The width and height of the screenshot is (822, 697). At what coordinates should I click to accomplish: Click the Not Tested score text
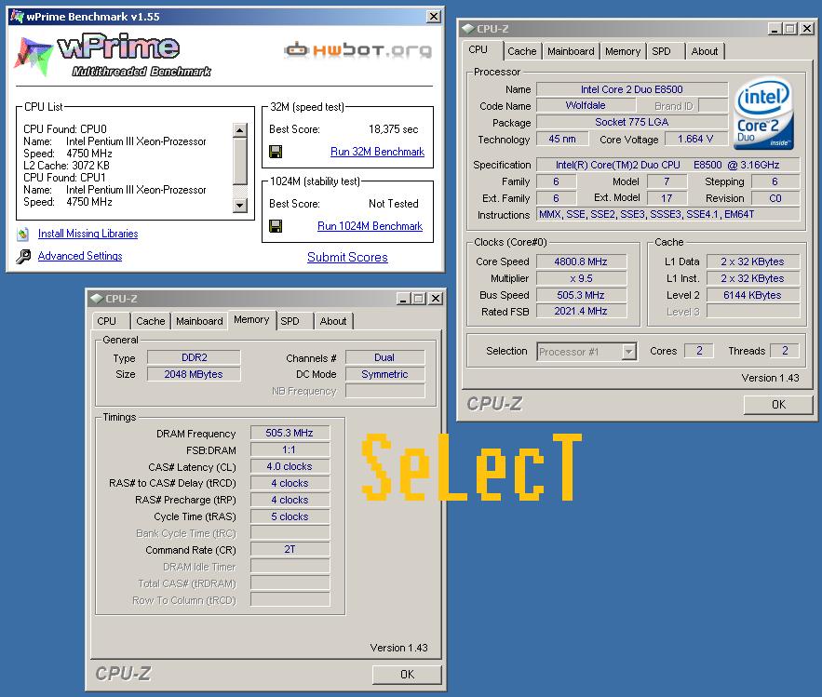click(393, 204)
